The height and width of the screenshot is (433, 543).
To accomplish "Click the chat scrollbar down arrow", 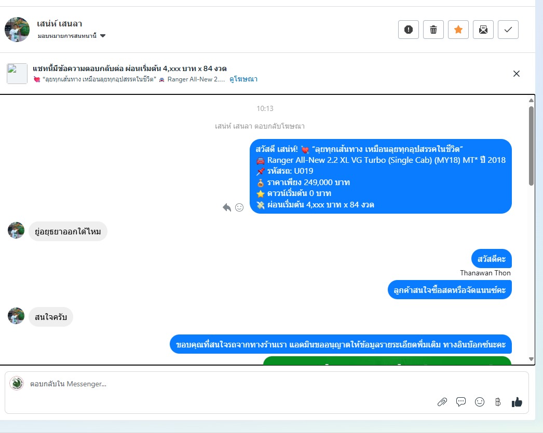I will click(531, 359).
